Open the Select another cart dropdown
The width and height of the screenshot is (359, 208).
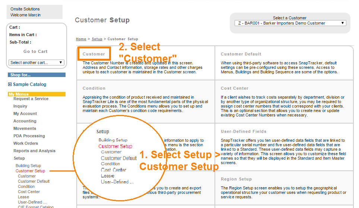point(36,63)
